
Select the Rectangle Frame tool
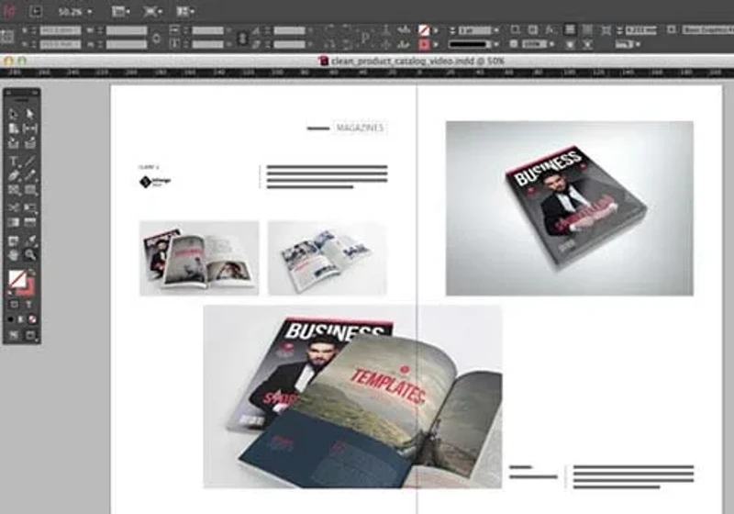13,190
